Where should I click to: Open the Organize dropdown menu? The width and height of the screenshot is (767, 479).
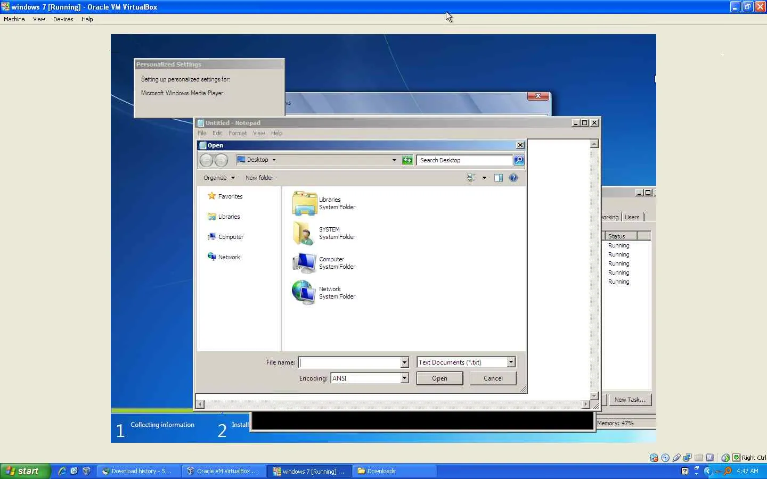tap(219, 178)
